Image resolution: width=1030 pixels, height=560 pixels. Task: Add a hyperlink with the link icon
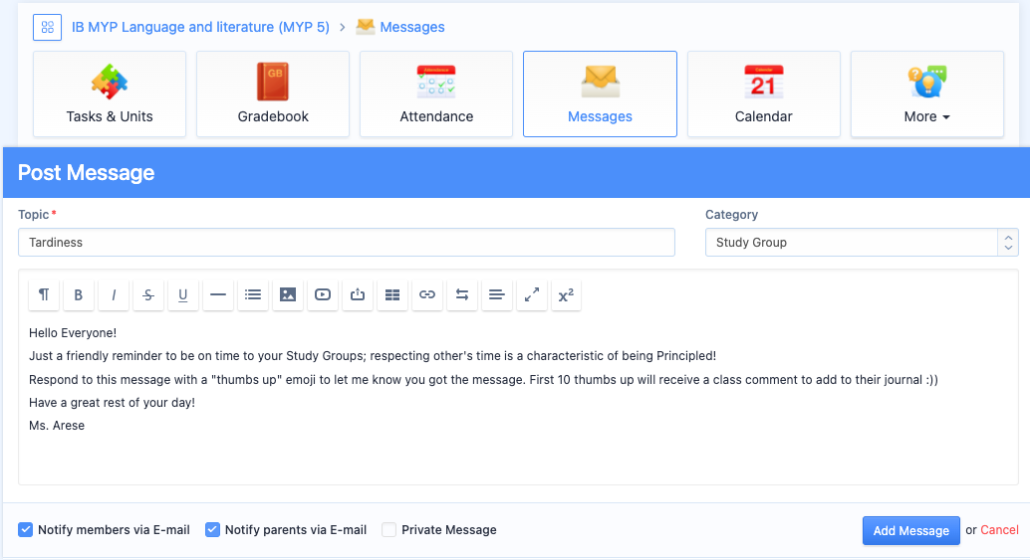click(x=427, y=294)
